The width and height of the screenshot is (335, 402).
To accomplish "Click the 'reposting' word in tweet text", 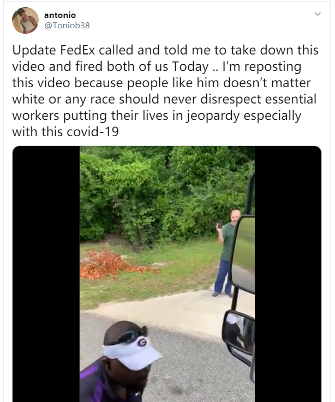I will click(273, 67).
